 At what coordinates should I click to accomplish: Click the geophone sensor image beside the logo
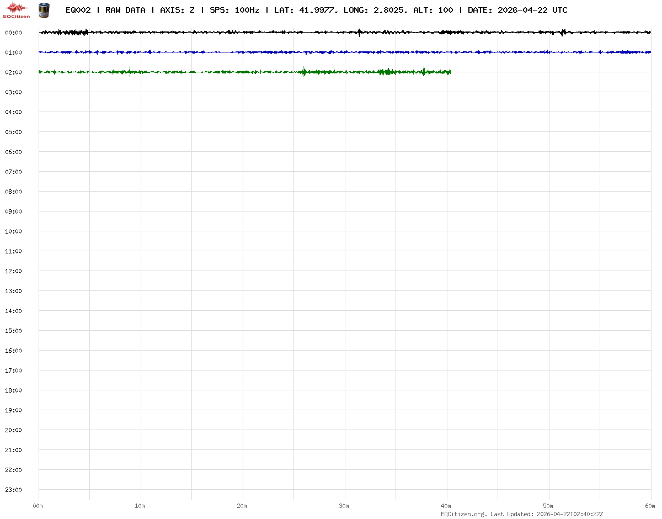pos(44,9)
